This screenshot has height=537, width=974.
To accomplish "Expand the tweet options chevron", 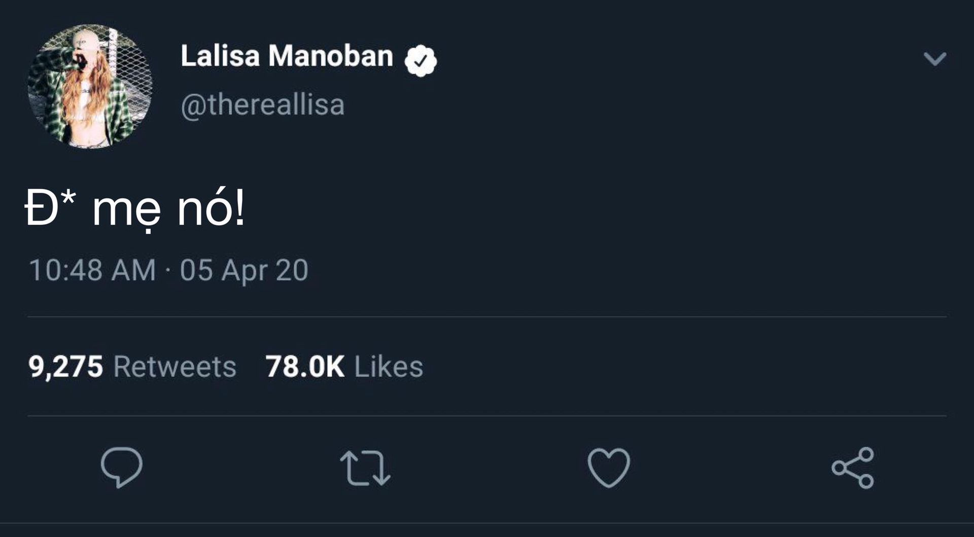I will click(x=935, y=59).
